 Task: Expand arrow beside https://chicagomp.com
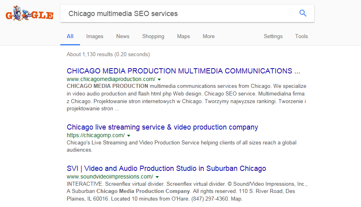(129, 136)
